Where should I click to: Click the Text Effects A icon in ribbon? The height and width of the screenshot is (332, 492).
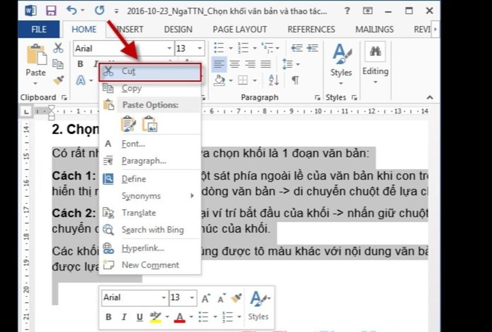81,81
